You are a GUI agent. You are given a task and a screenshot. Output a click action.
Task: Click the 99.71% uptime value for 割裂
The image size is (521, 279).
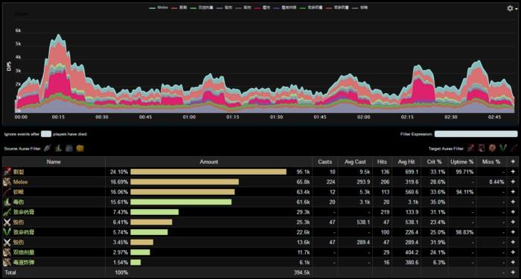click(464, 172)
